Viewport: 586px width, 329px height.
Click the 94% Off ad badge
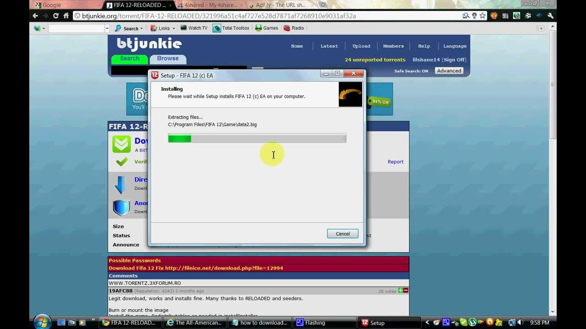(380, 102)
